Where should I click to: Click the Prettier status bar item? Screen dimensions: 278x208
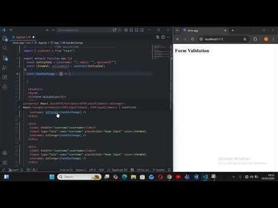[x=159, y=170]
